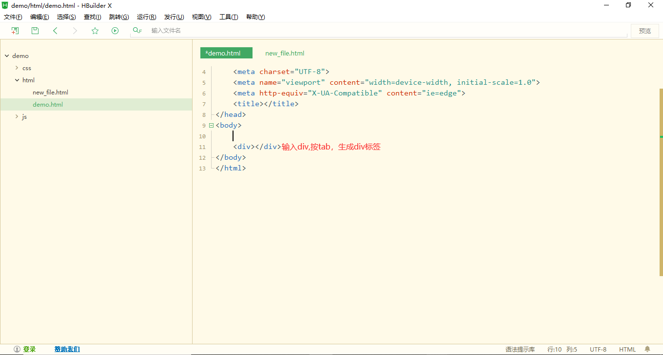Open the 选择(S) menu
Image resolution: width=663 pixels, height=355 pixels.
66,17
